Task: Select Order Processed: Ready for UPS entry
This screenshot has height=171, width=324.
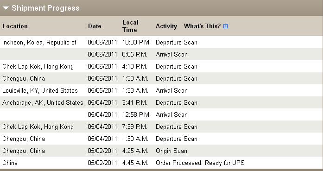Action: [200, 163]
